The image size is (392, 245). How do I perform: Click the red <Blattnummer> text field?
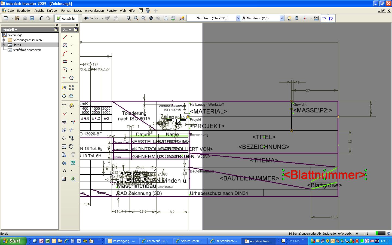coord(324,175)
